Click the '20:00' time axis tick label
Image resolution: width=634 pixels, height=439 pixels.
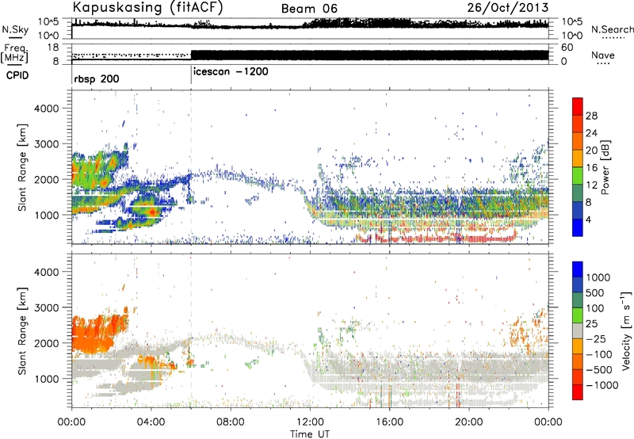469,422
